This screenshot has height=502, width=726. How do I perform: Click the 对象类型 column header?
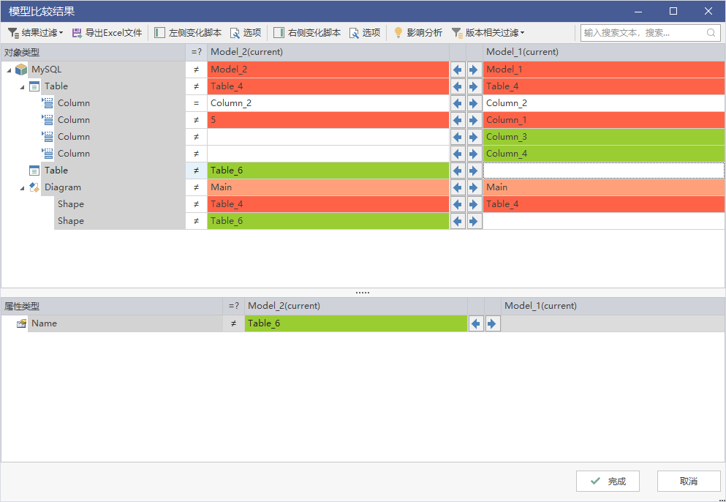(93, 53)
